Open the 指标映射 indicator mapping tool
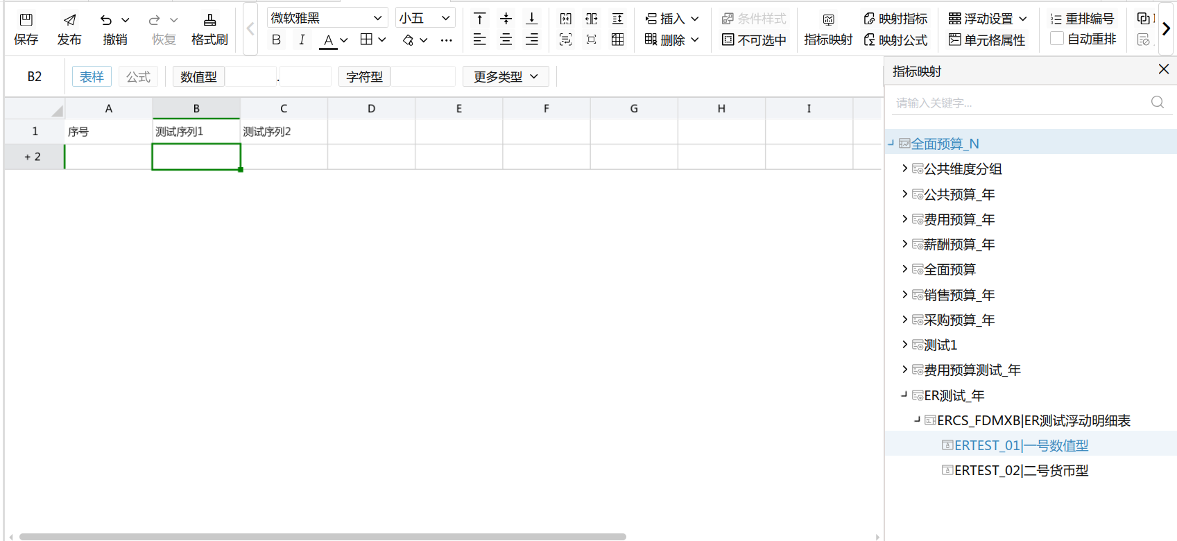This screenshot has height=541, width=1177. coord(828,29)
